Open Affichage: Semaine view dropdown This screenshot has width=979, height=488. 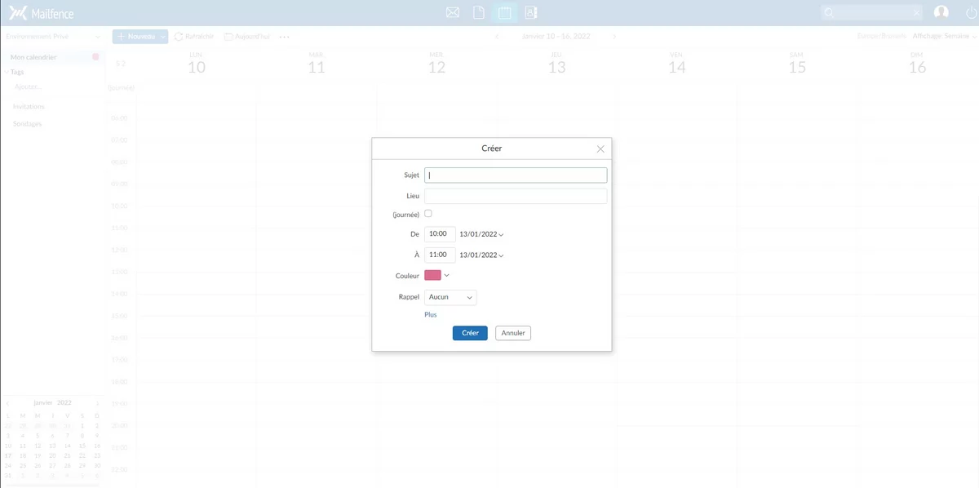[x=945, y=37]
